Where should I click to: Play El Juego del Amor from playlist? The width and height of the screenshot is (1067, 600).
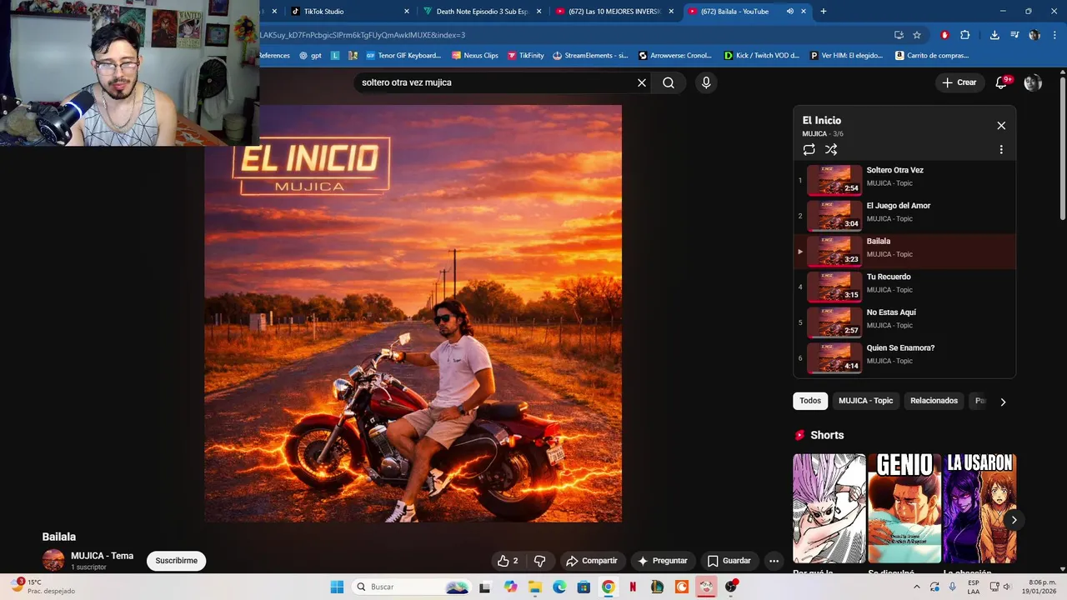[x=904, y=215]
